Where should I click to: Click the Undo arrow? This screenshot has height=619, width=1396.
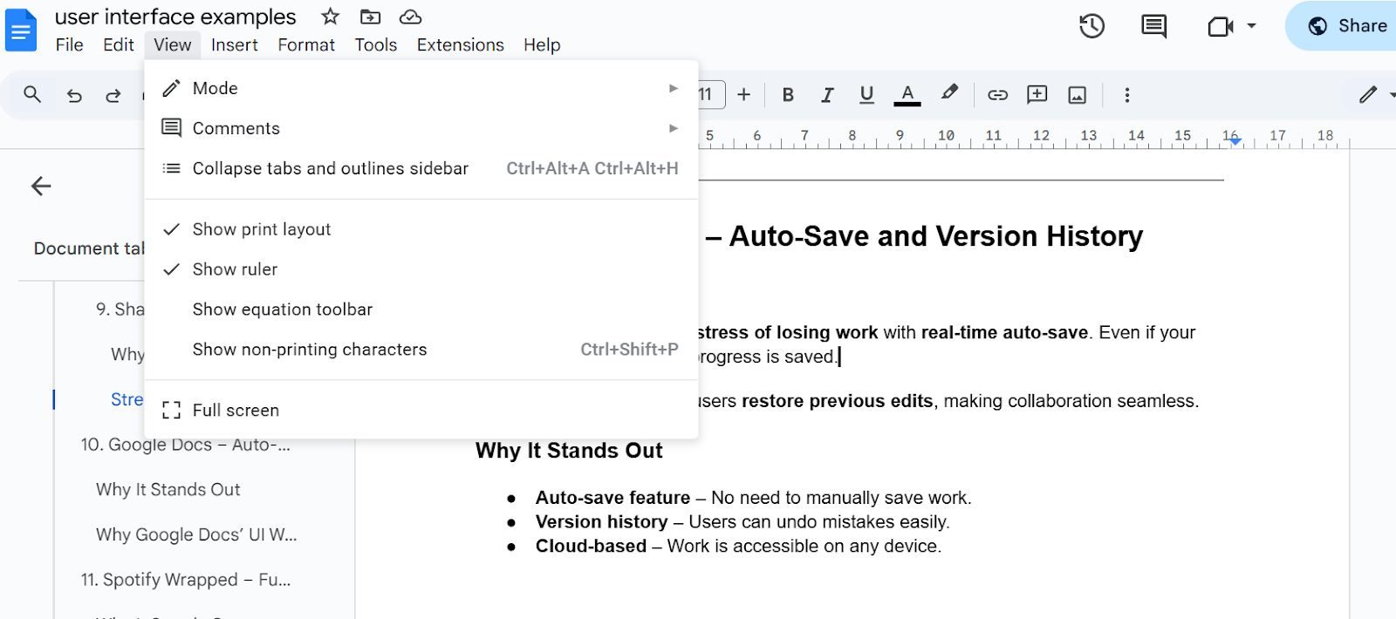coord(74,95)
